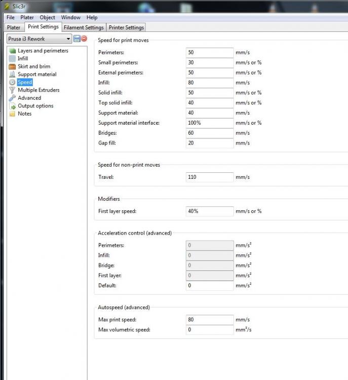Click the First layer speed field
Image resolution: width=348 pixels, height=380 pixels.
(x=210, y=211)
